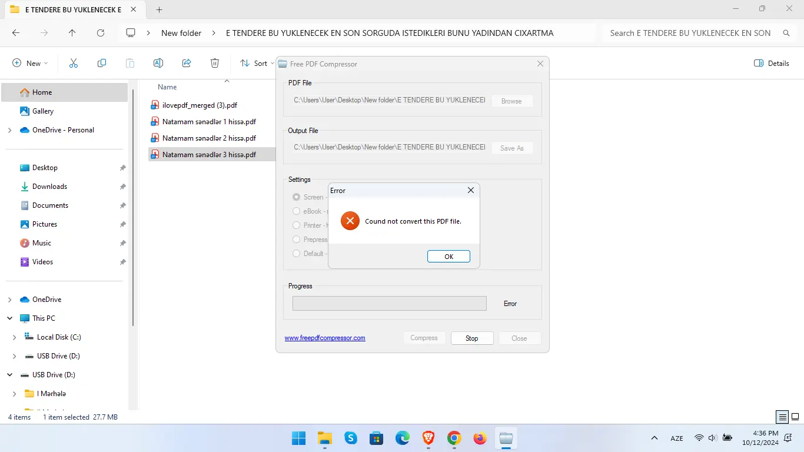Expand the I Mərhələ folder node
Screen dimensions: 804x452
click(x=15, y=394)
